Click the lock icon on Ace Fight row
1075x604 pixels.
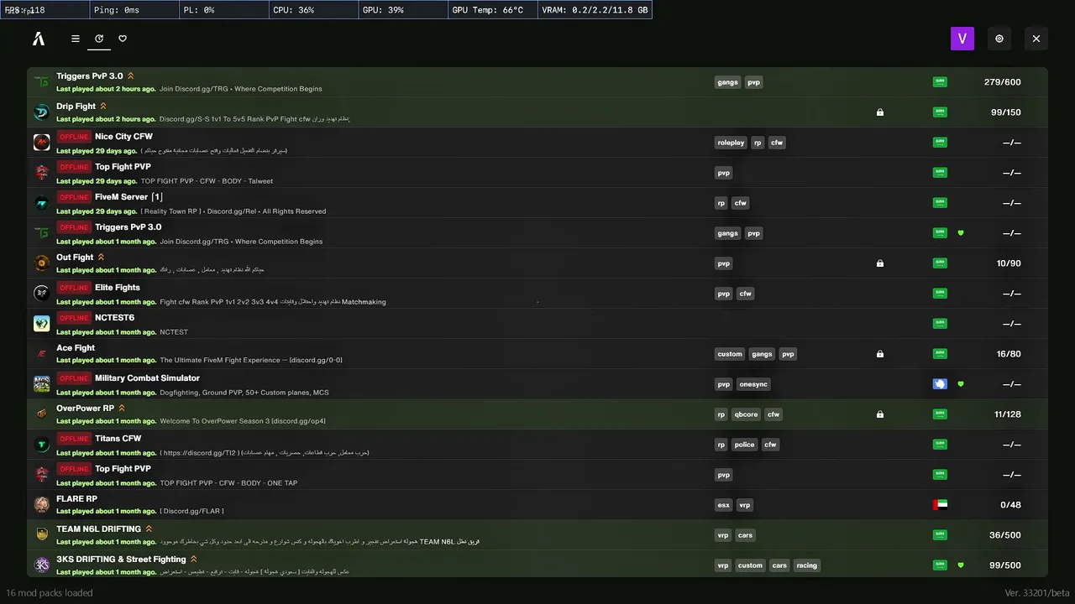click(880, 354)
